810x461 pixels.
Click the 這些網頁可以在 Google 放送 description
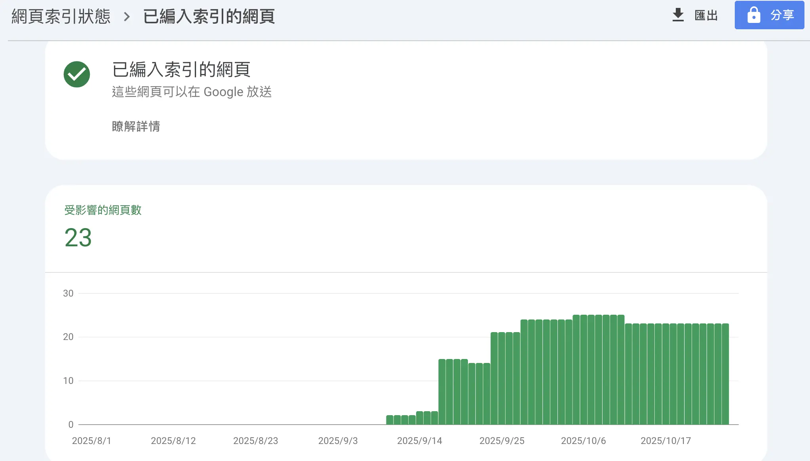(x=192, y=92)
